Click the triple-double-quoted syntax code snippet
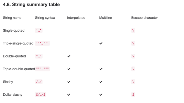Screen dimensions: 184x103 pos(42,69)
